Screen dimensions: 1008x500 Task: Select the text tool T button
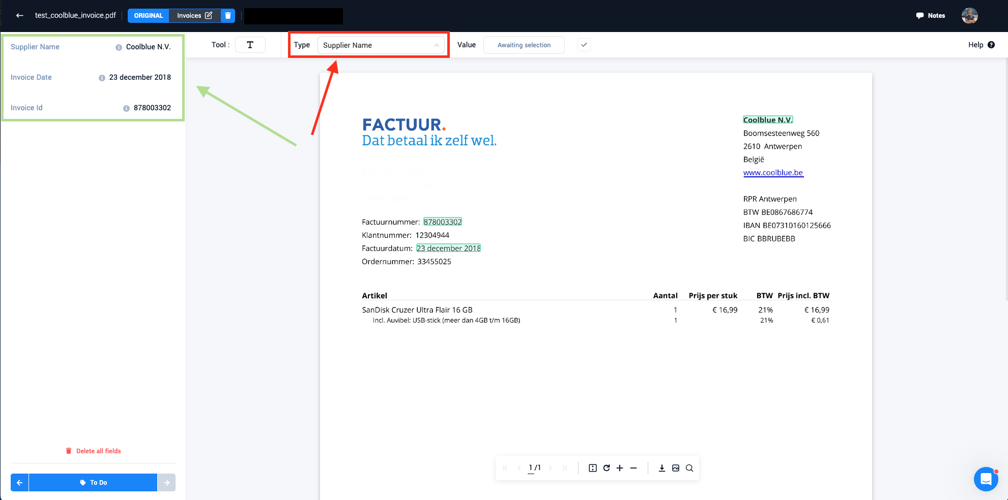click(250, 45)
